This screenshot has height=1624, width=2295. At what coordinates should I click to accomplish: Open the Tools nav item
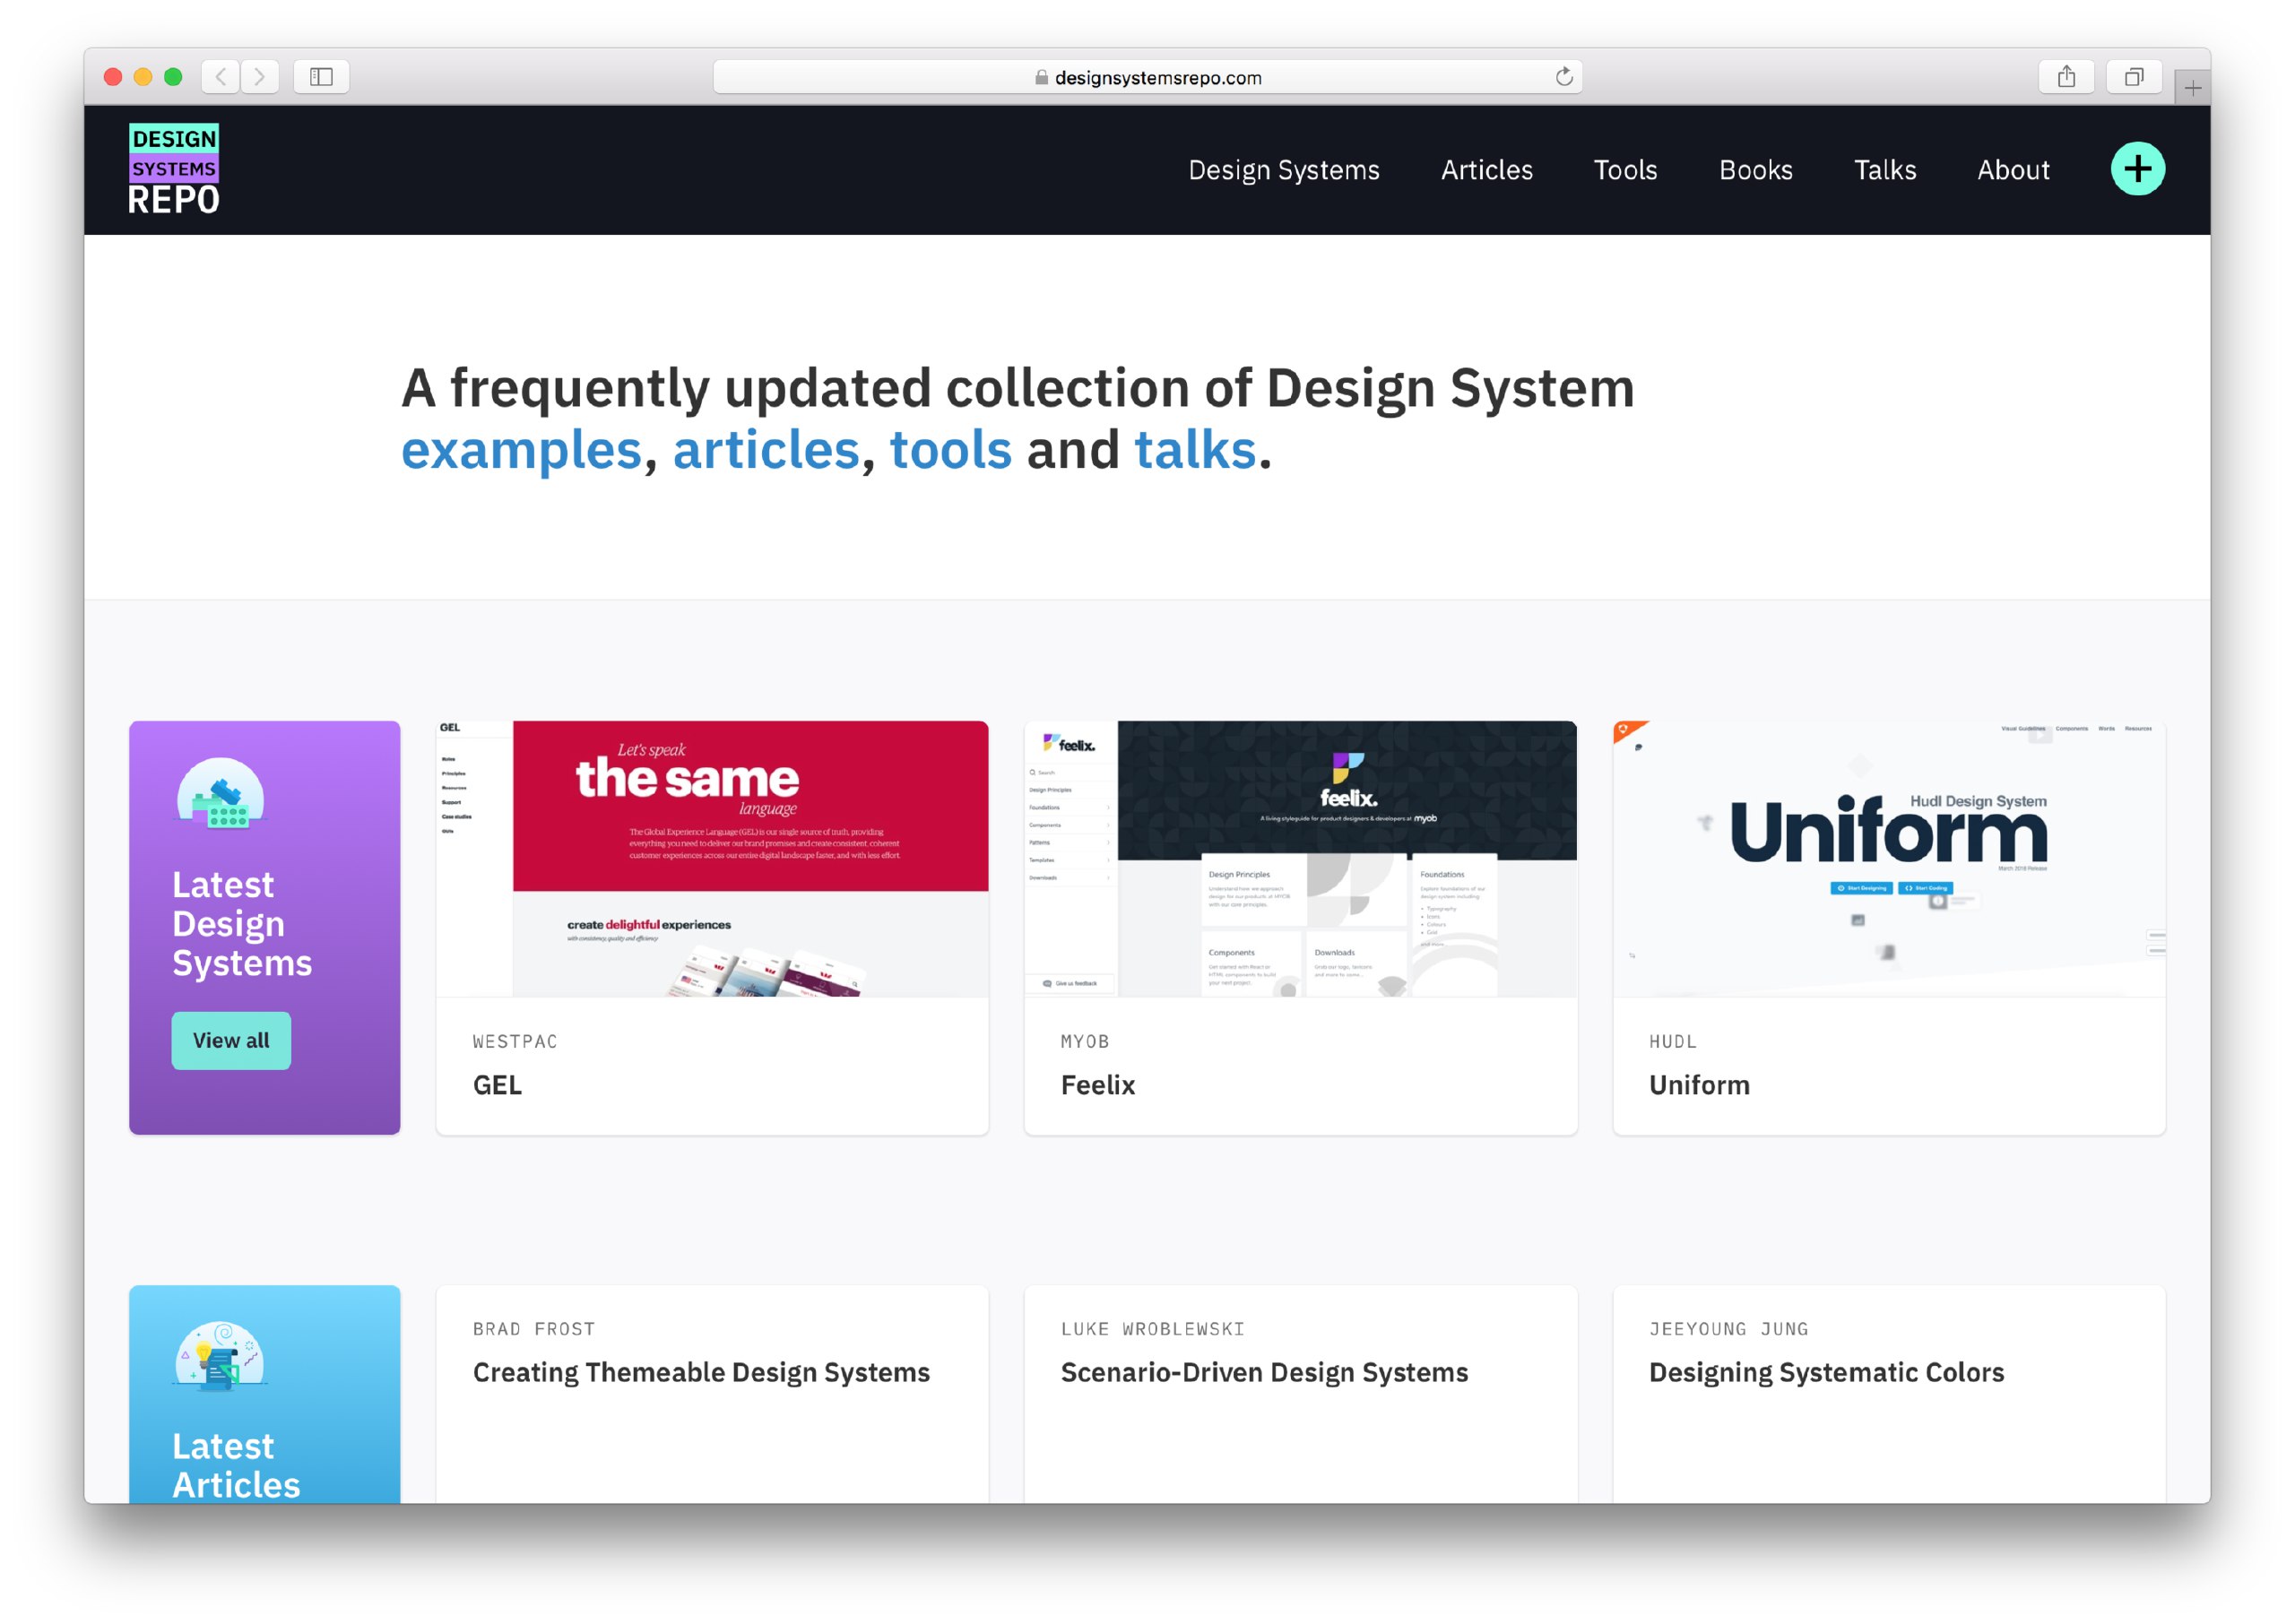(1625, 170)
